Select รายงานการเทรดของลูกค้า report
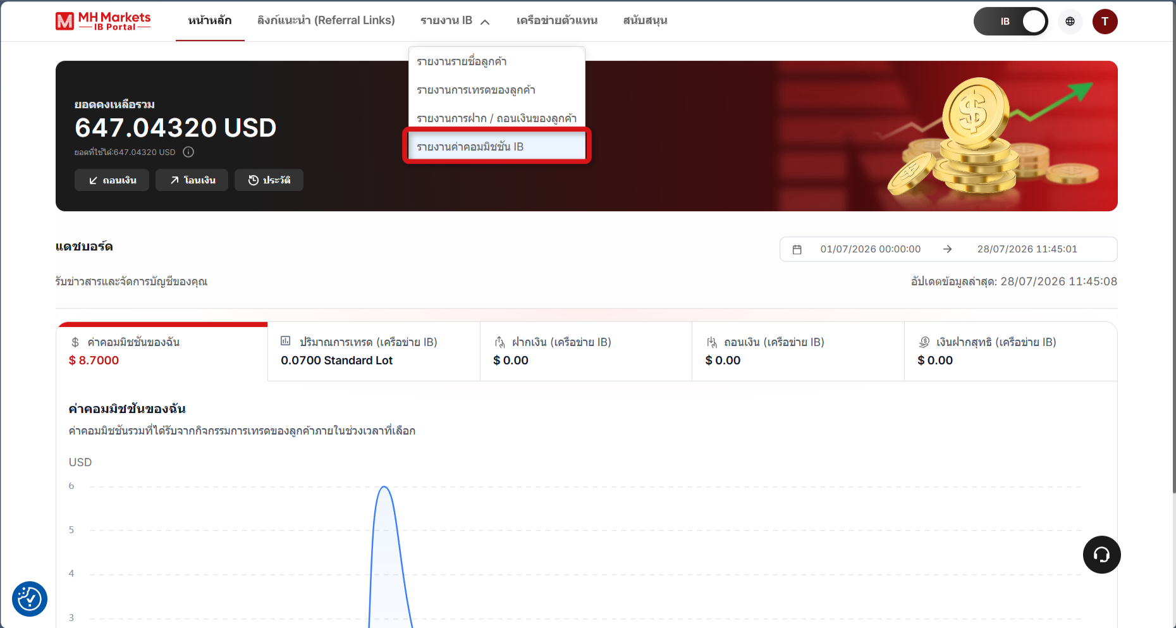 [497, 90]
